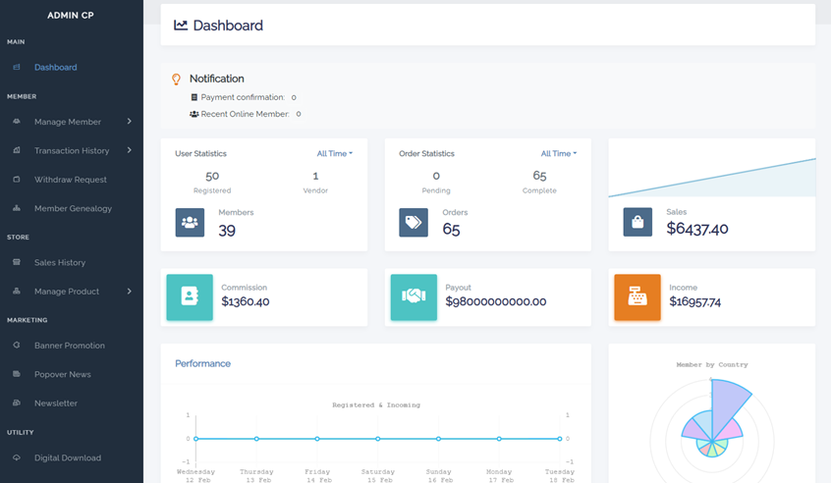Click the Payout handshake icon

[414, 296]
